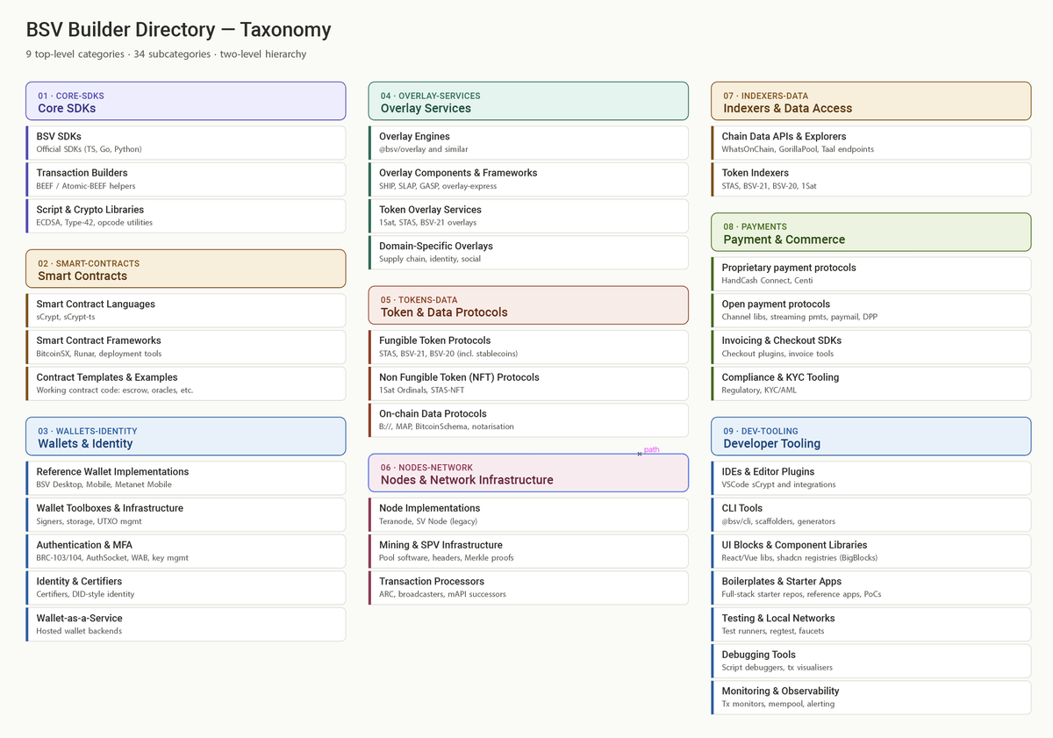The width and height of the screenshot is (1053, 738).
Task: Click the Wallet-as-a-Service card
Action: pyautogui.click(x=186, y=625)
